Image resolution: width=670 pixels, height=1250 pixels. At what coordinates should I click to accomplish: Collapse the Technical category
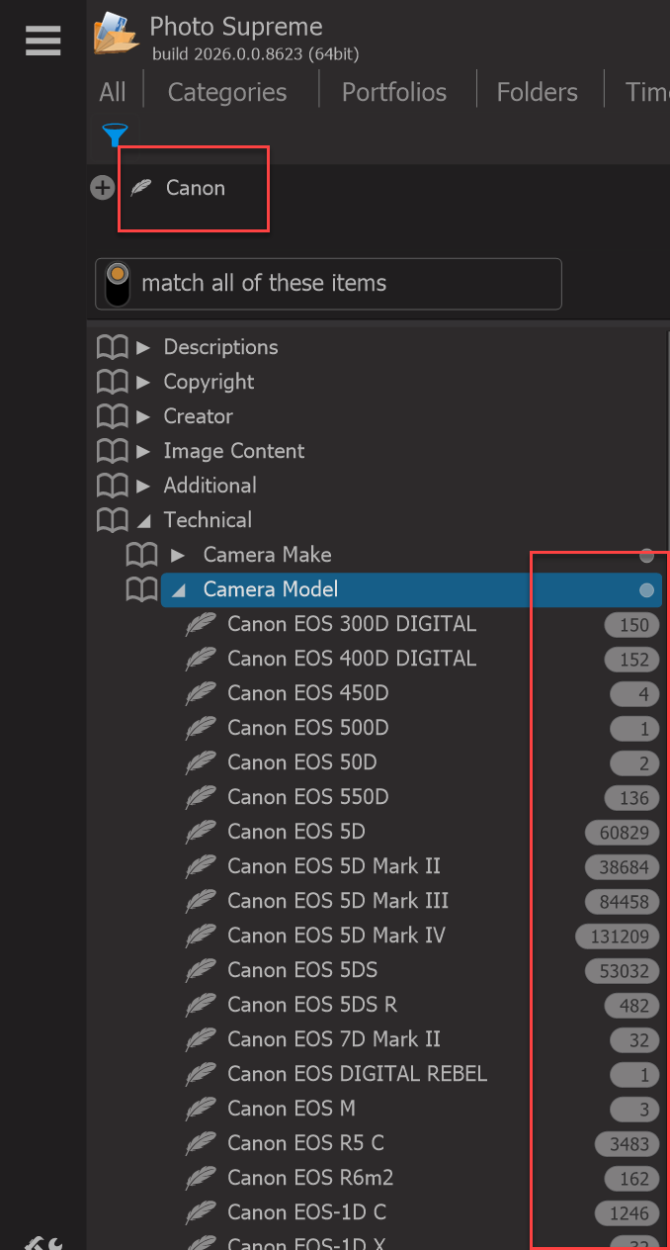(x=143, y=520)
